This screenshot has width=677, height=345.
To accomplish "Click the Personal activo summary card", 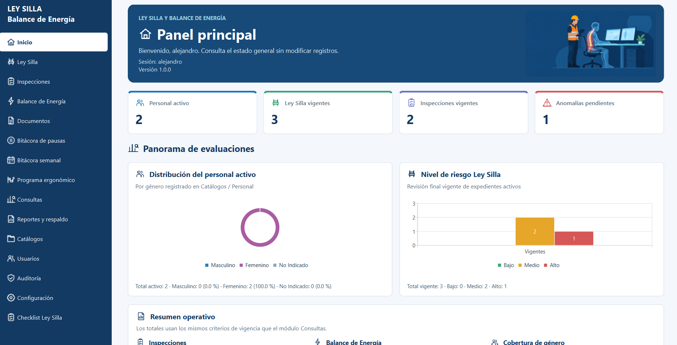I will pos(192,112).
